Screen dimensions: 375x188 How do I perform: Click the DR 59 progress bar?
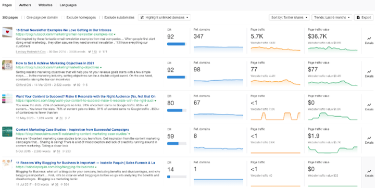(x=177, y=144)
